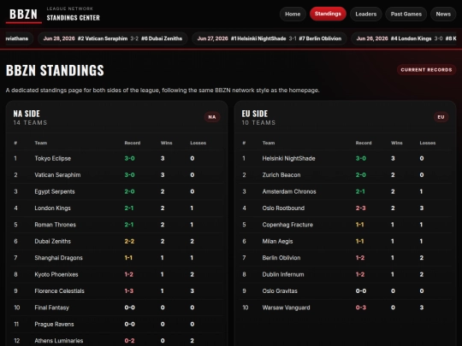
Task: Select Copenhag Fracture team name
Action: [287, 225]
